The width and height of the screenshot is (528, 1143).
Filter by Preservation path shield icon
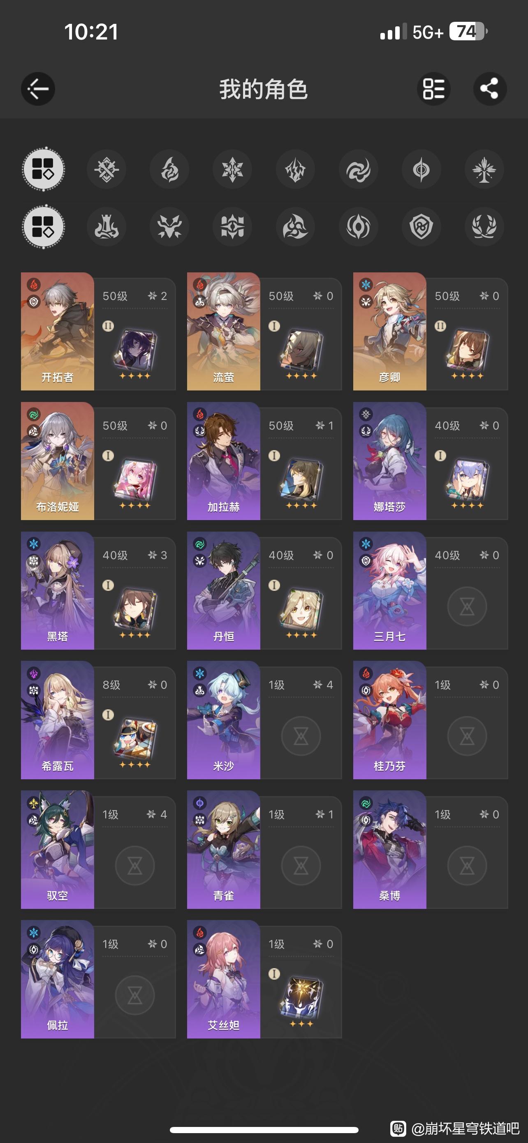click(x=421, y=227)
